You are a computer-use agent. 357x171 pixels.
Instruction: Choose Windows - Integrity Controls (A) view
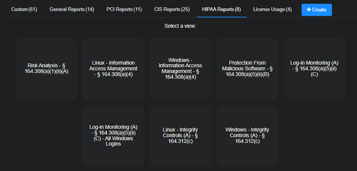tap(247, 135)
